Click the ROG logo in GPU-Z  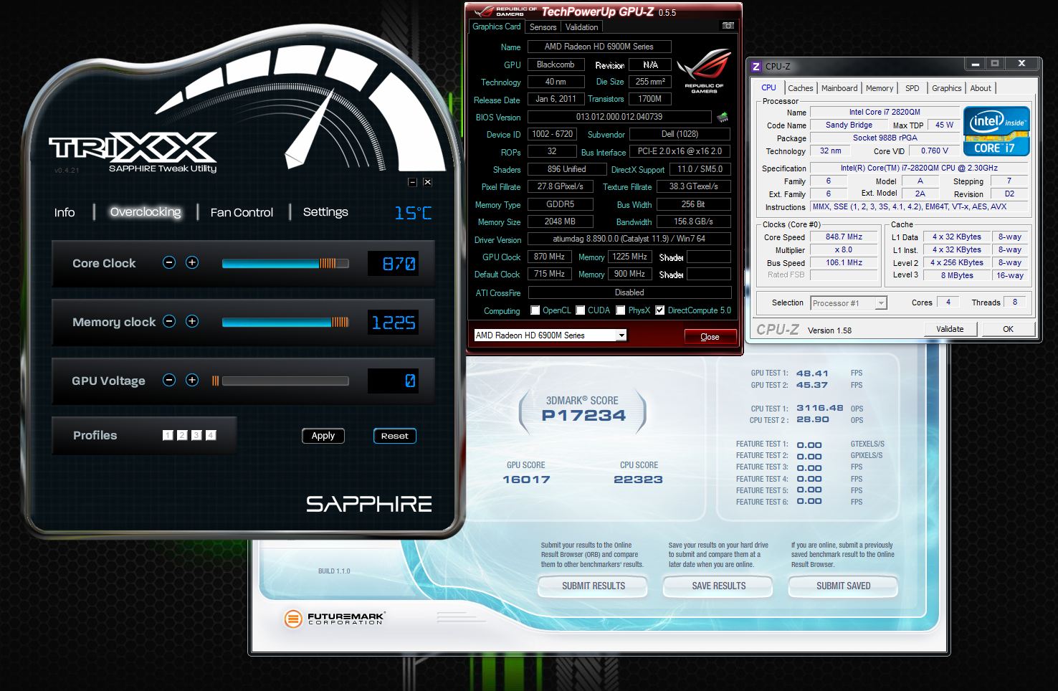coord(704,70)
